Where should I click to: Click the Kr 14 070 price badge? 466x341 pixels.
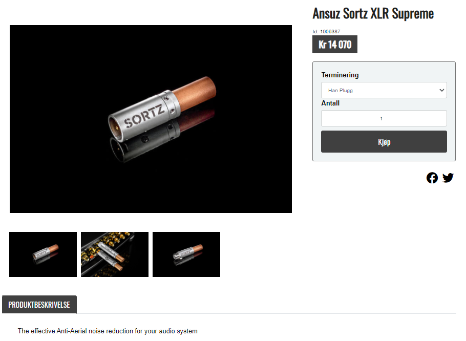point(334,45)
